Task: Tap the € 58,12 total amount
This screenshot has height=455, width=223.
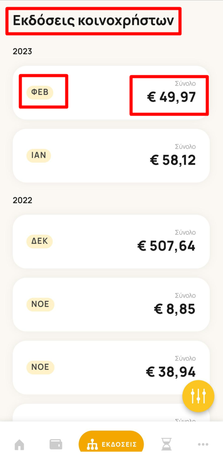Action: coord(173,160)
